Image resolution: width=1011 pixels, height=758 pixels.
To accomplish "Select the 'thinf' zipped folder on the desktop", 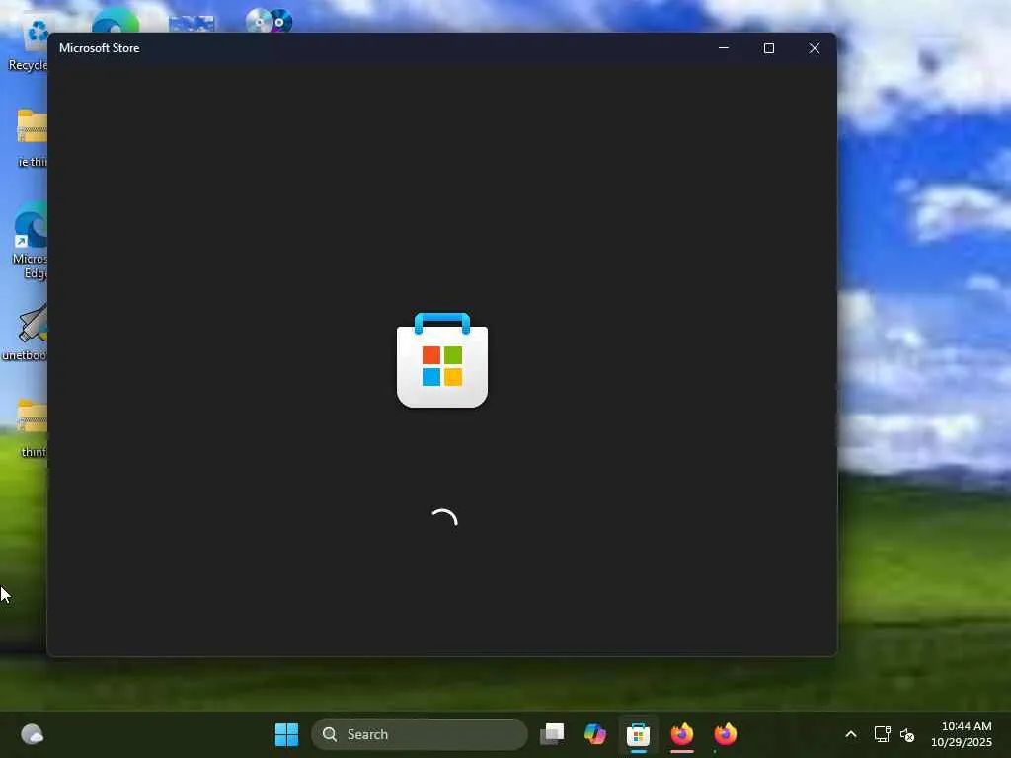I will coord(33,428).
